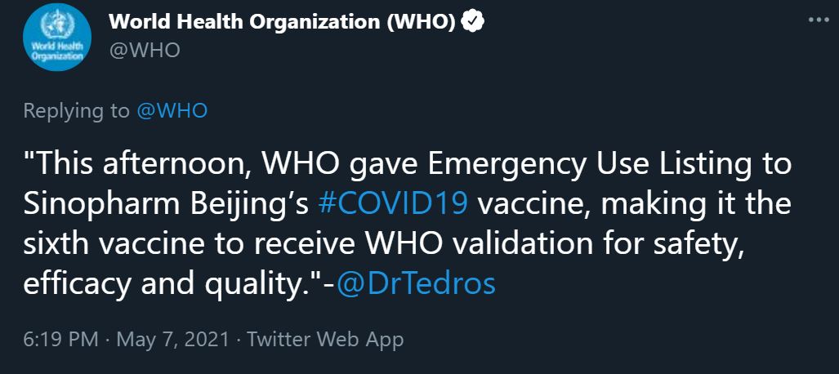Viewport: 839px width, 374px height.
Task: Visit the @DrTedros mention
Action: click(416, 284)
